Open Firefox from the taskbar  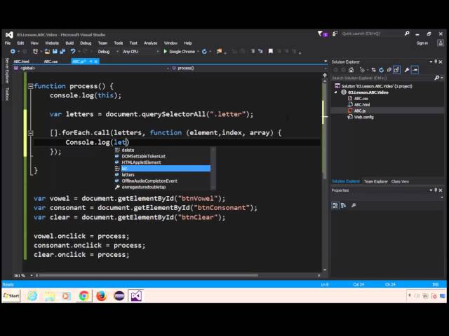point(101,295)
